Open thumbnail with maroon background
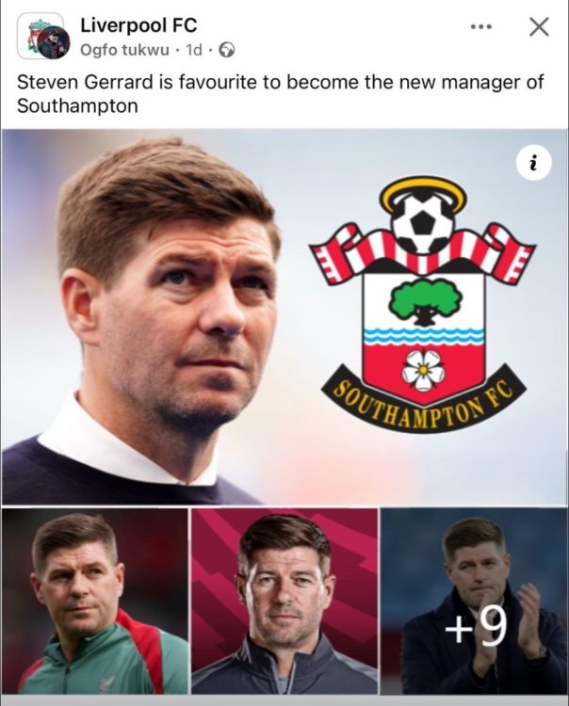The image size is (569, 706). (284, 602)
